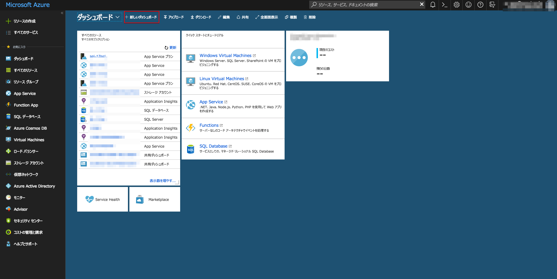The image size is (557, 279).
Task: Click Azure Cosmos DB planet icon
Action: (x=8, y=128)
